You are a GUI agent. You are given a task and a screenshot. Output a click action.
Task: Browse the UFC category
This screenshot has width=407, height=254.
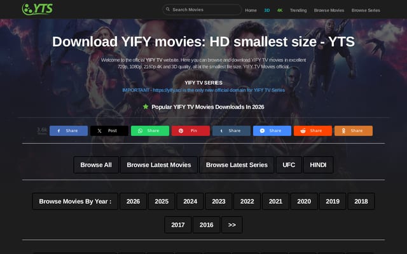(289, 165)
